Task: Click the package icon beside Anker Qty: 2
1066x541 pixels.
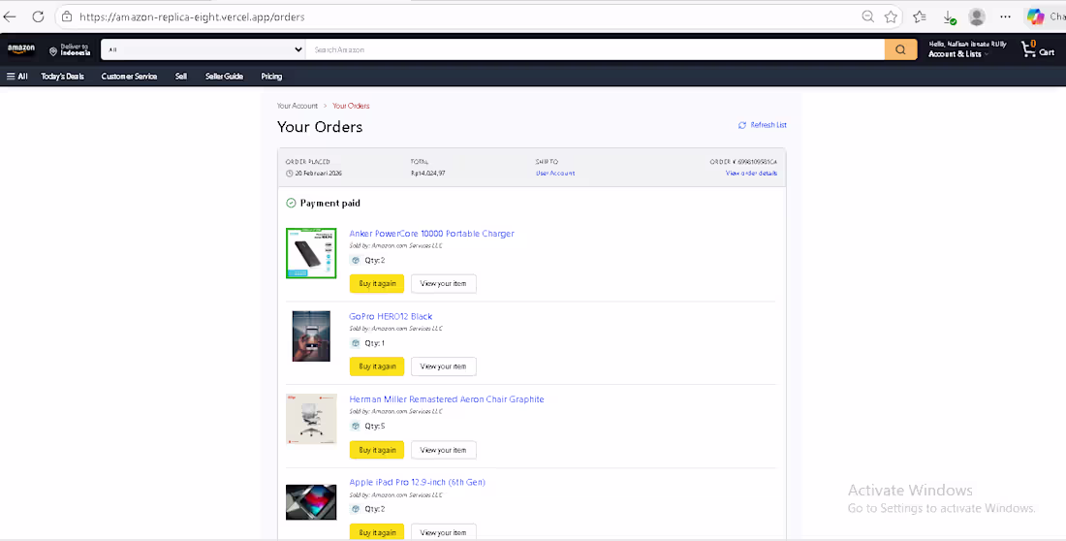Action: pos(355,260)
